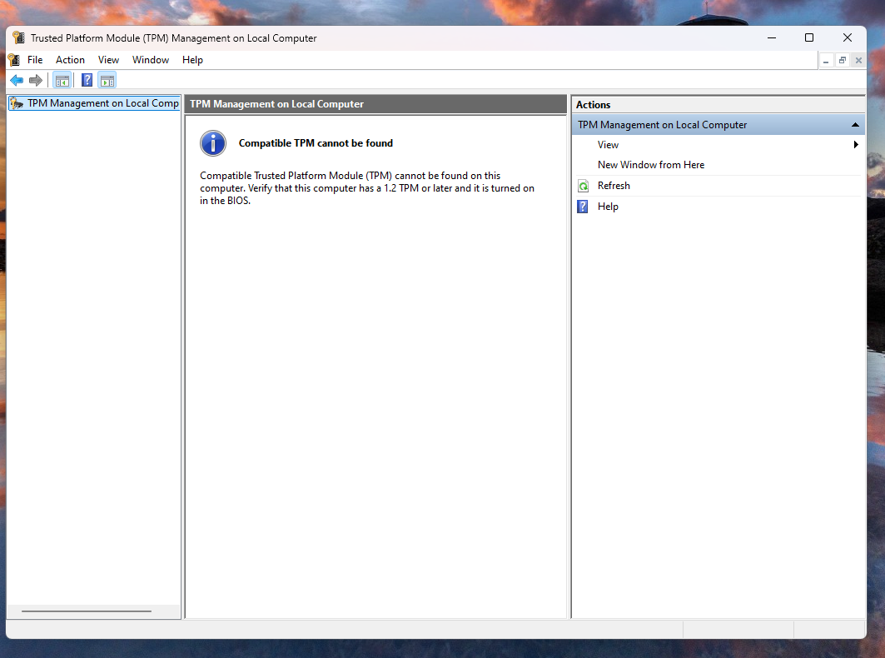Open Help via the toolbar question mark icon
885x658 pixels.
(x=87, y=80)
